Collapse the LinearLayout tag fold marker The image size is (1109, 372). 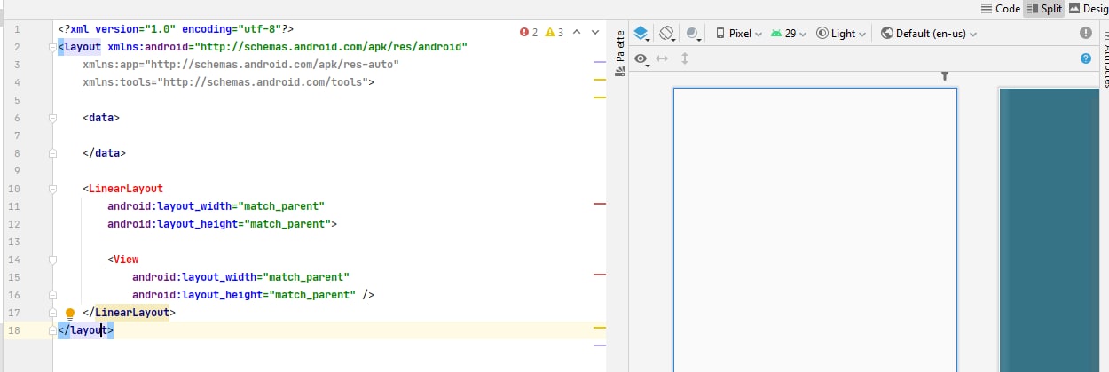tap(53, 188)
